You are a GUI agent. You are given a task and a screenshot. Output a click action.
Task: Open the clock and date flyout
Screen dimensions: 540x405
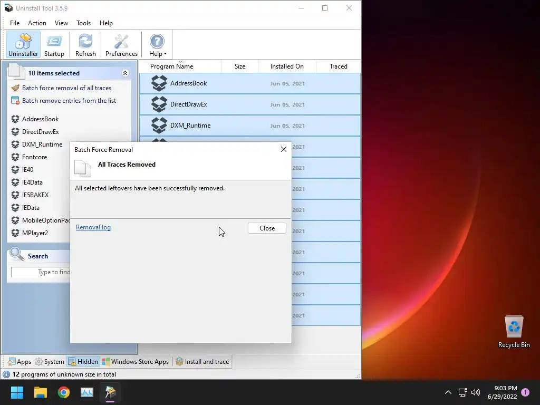(502, 392)
